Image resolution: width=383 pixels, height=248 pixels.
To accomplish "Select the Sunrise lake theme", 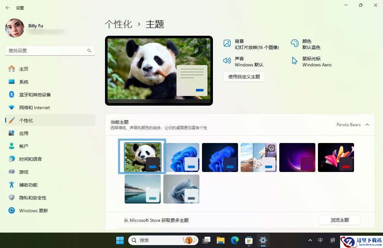I will tap(143, 189).
